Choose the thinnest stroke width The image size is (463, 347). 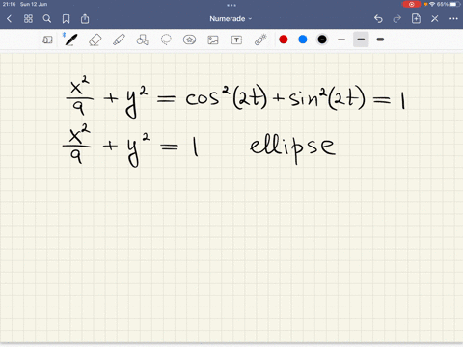pos(341,40)
